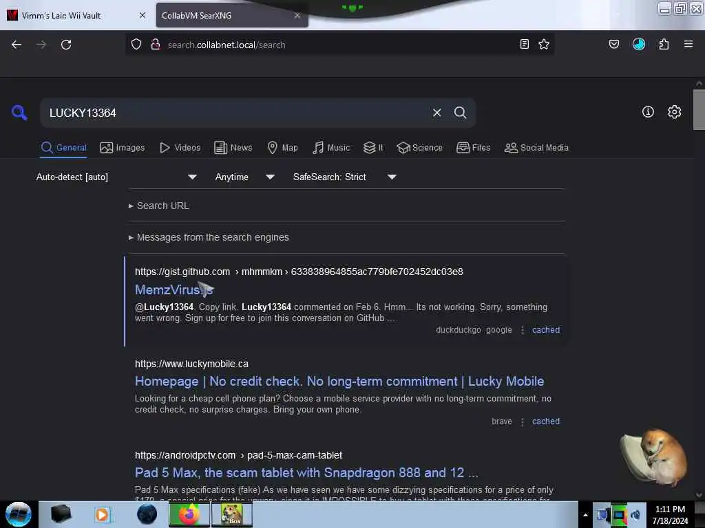Screen dimensions: 705x528
Task: Click the hamster Box taskbar icon
Action: click(x=232, y=514)
